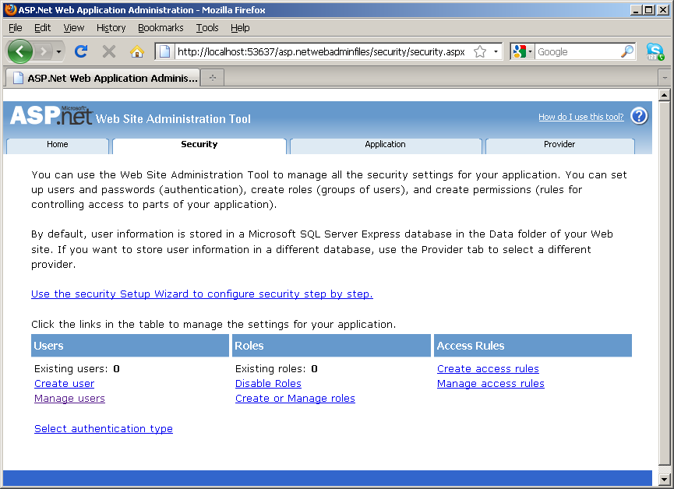The height and width of the screenshot is (489, 674).
Task: Click the Skype toolbar extension icon
Action: tap(655, 51)
